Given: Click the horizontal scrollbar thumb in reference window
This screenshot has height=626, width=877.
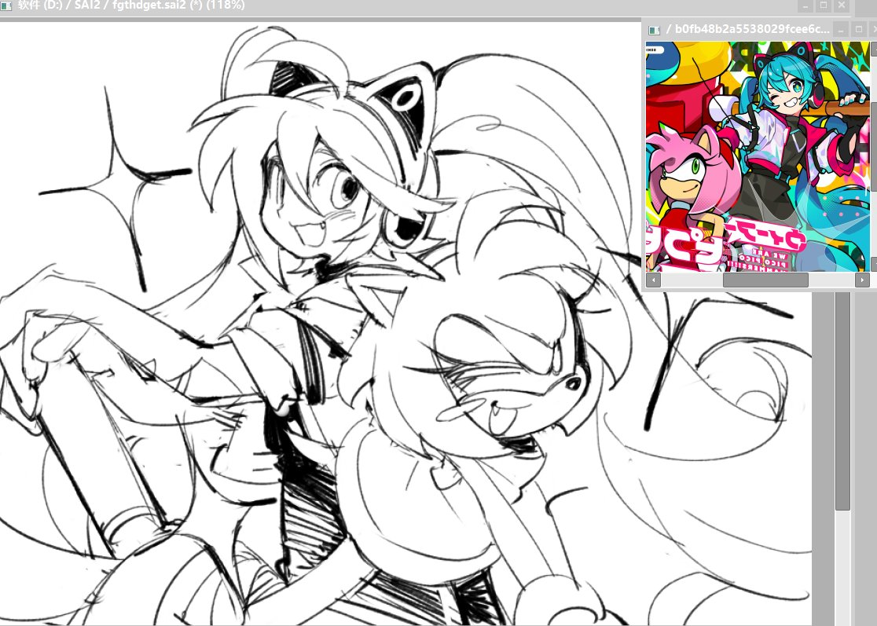Looking at the screenshot, I should coord(765,280).
